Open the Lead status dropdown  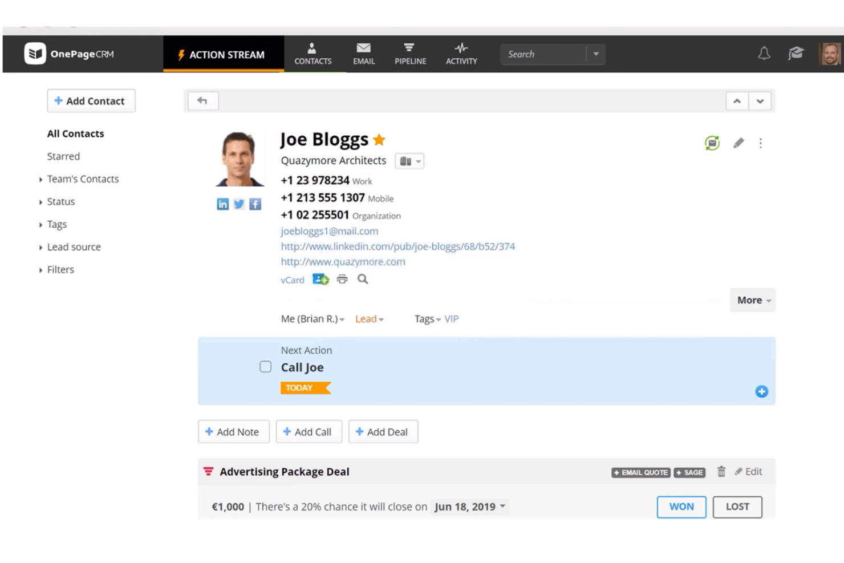[368, 319]
